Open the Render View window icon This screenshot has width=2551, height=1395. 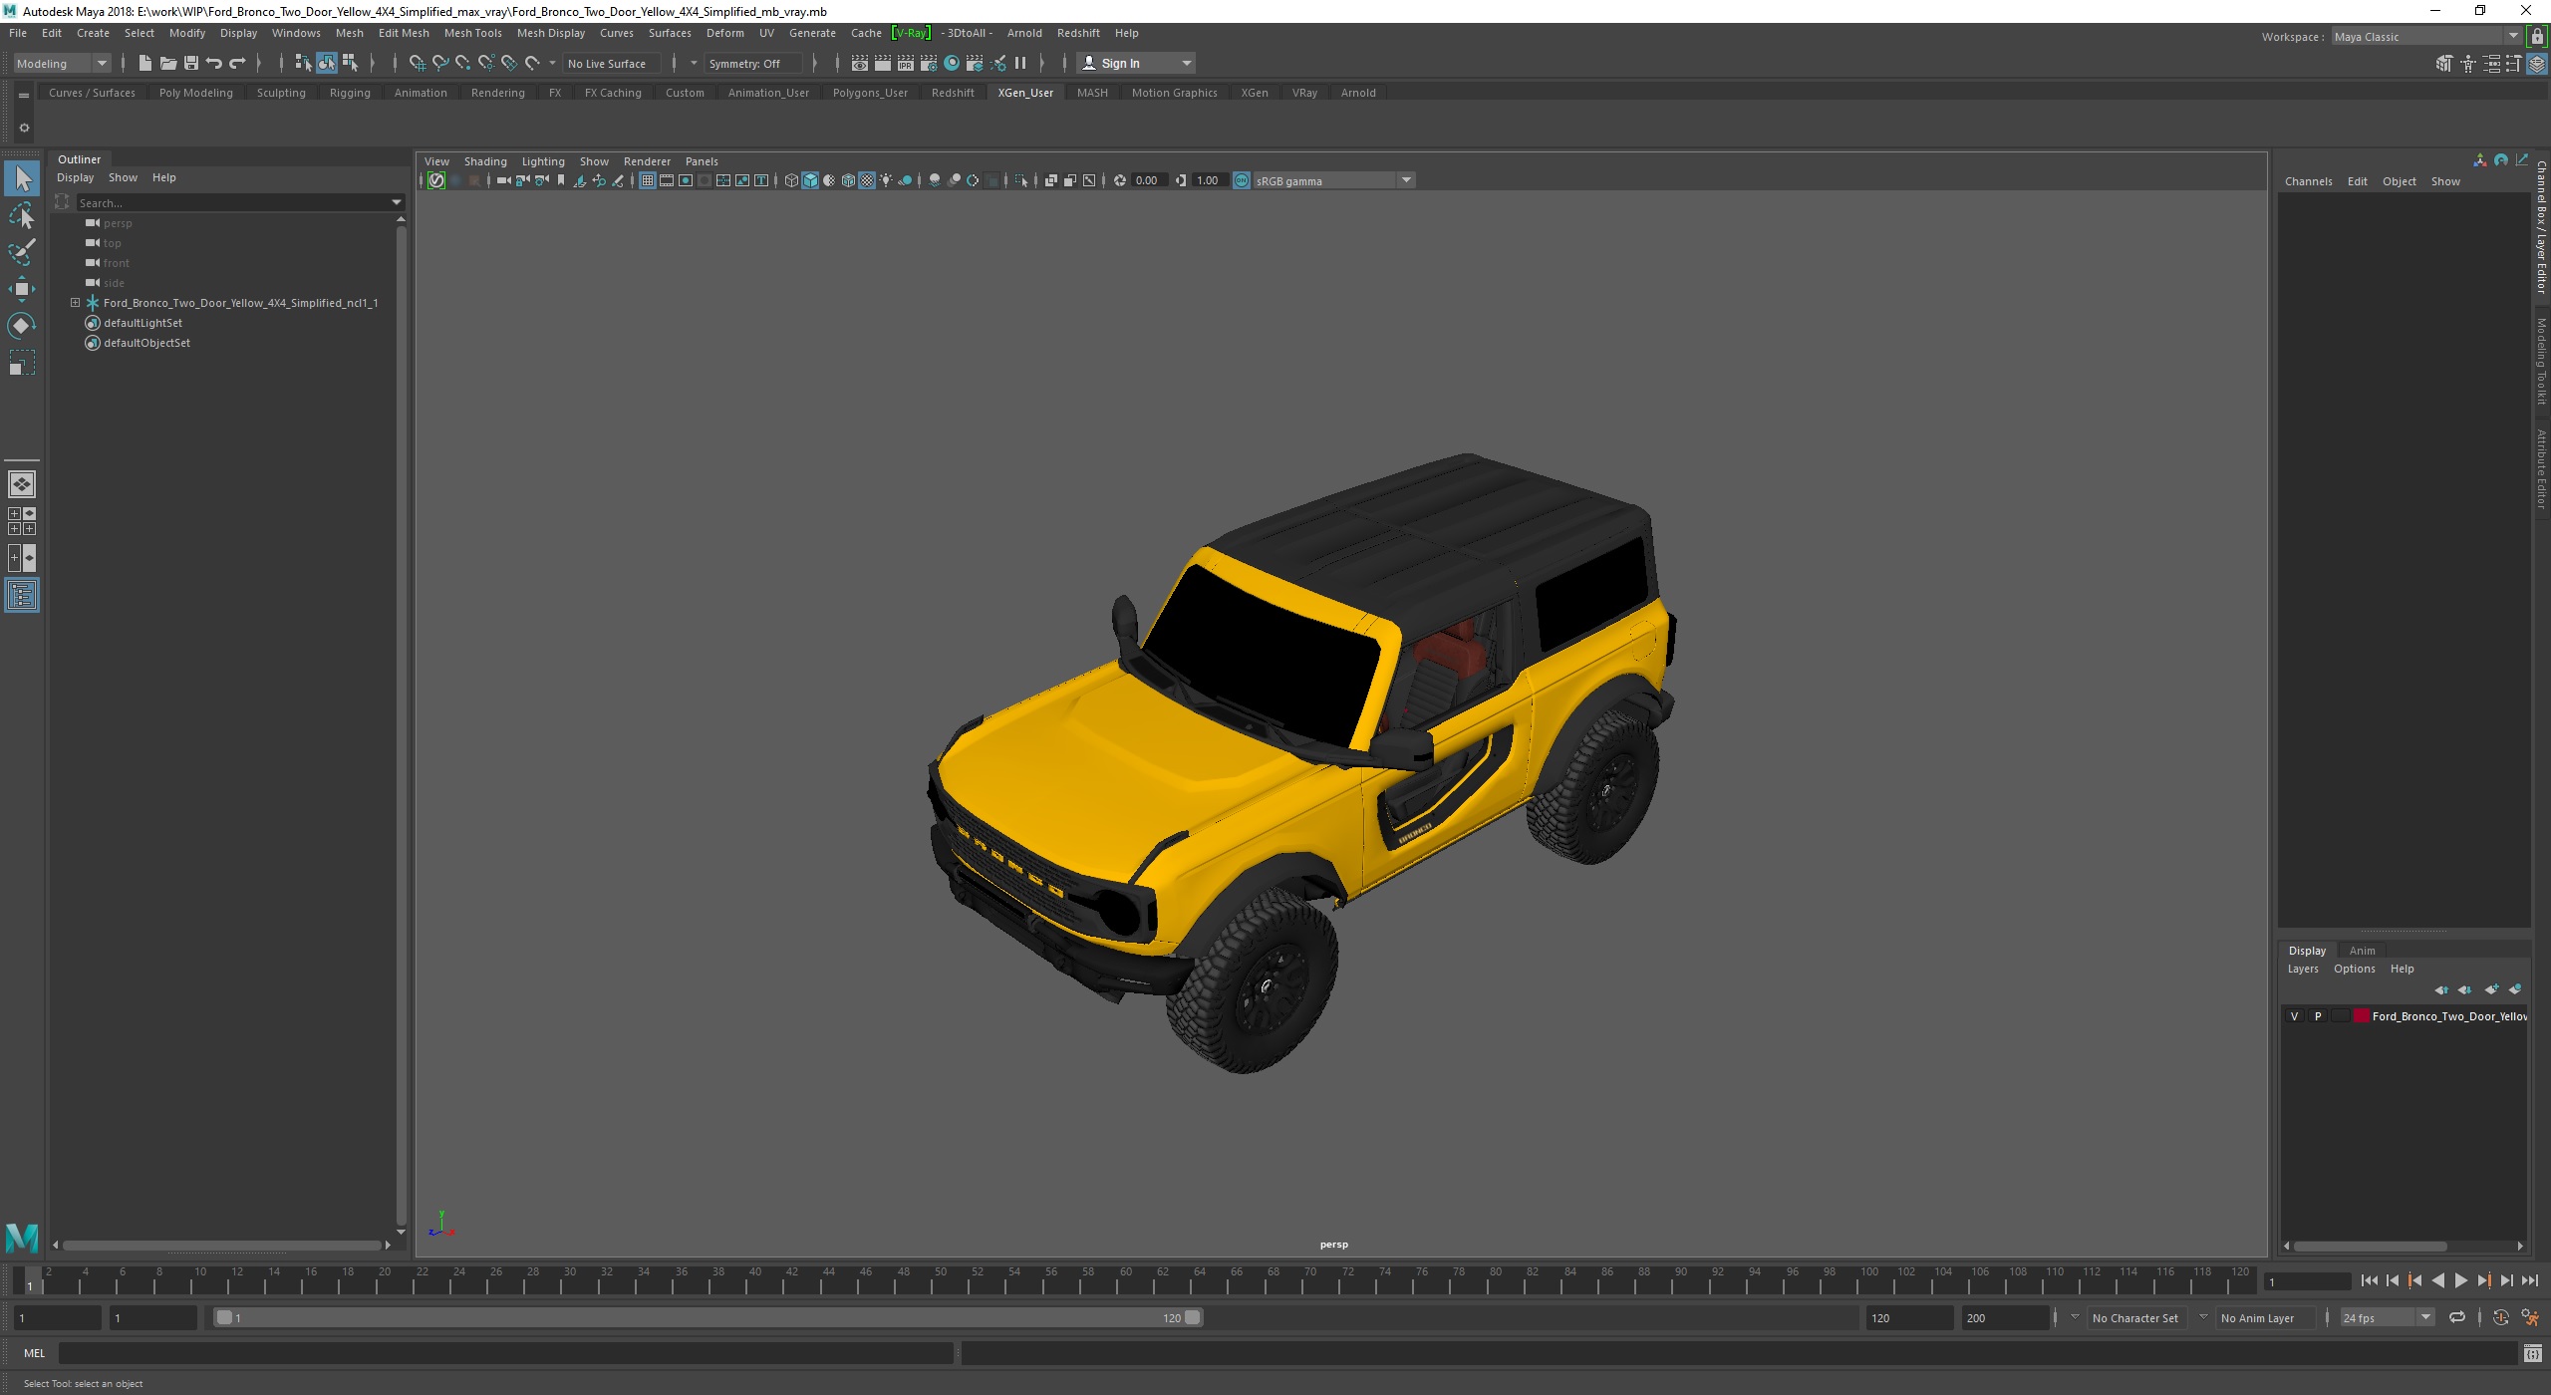coord(859,63)
